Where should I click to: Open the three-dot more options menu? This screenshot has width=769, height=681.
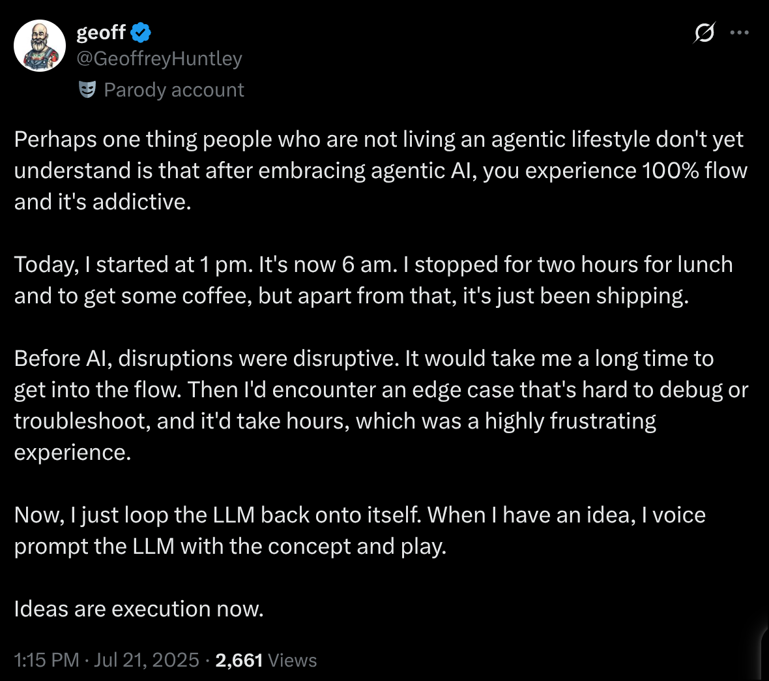(x=740, y=33)
